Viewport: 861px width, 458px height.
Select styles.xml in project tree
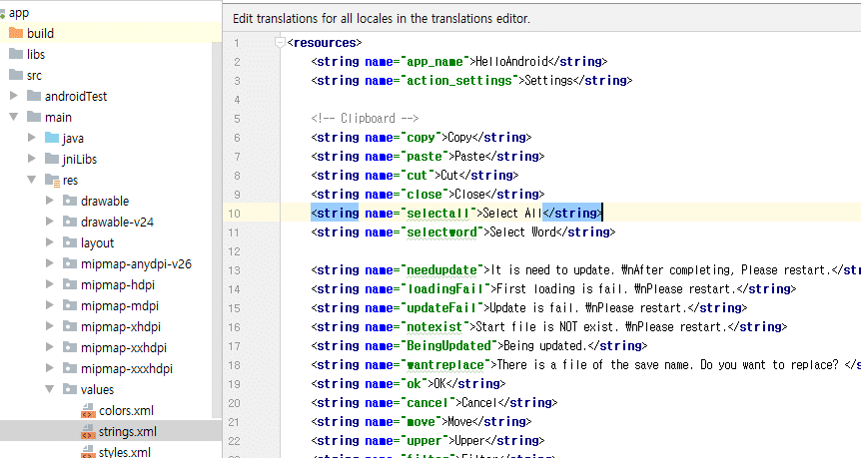[x=125, y=452]
